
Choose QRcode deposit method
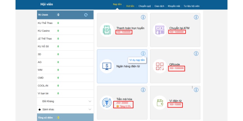175,66
